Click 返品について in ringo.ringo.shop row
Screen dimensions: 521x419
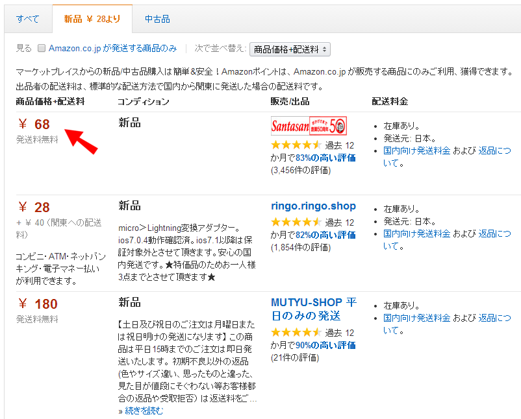(x=447, y=239)
